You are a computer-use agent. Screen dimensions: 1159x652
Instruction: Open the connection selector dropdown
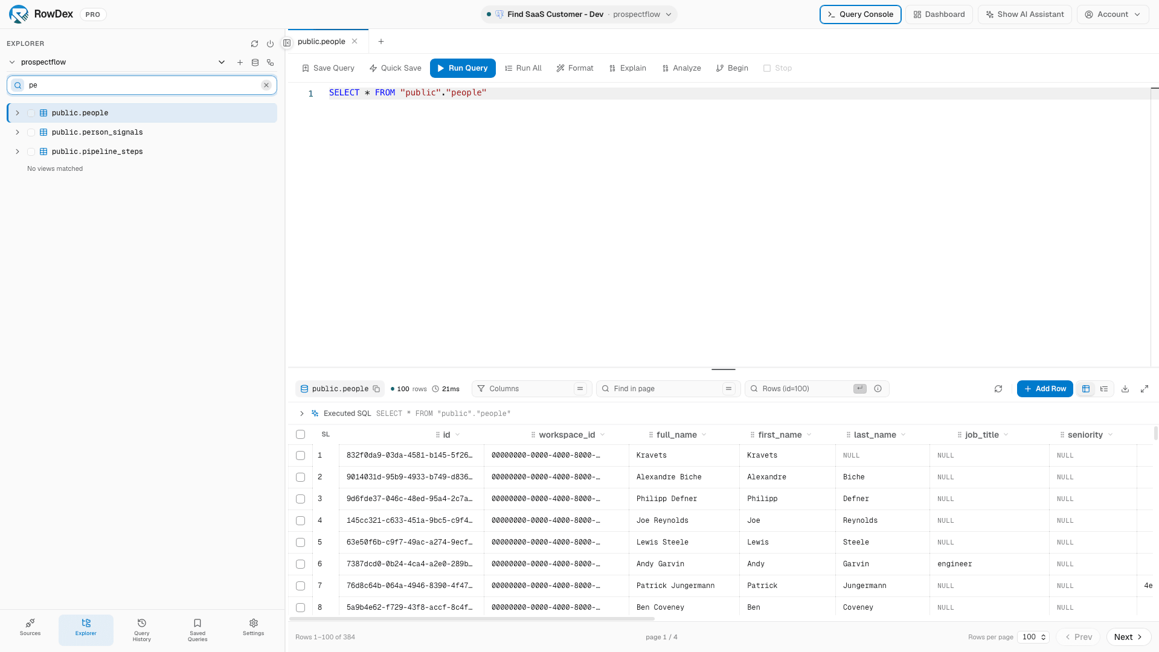pos(579,14)
